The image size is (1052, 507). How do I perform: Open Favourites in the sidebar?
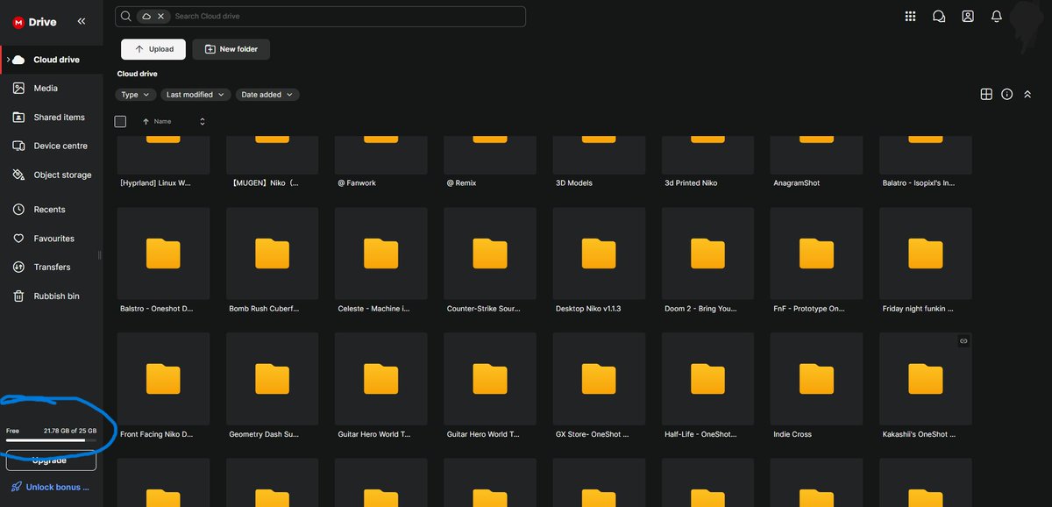pyautogui.click(x=53, y=239)
